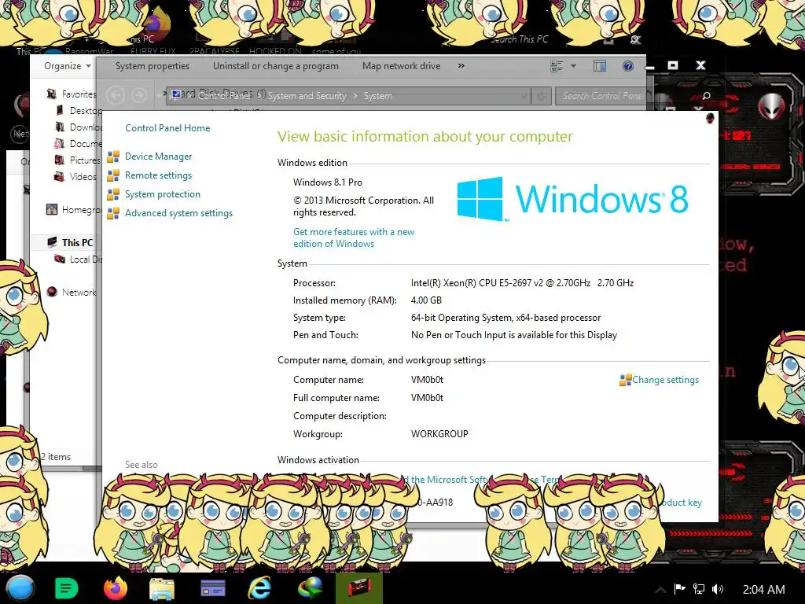The height and width of the screenshot is (604, 805).
Task: Click the volume speaker tray icon
Action: [x=718, y=589]
